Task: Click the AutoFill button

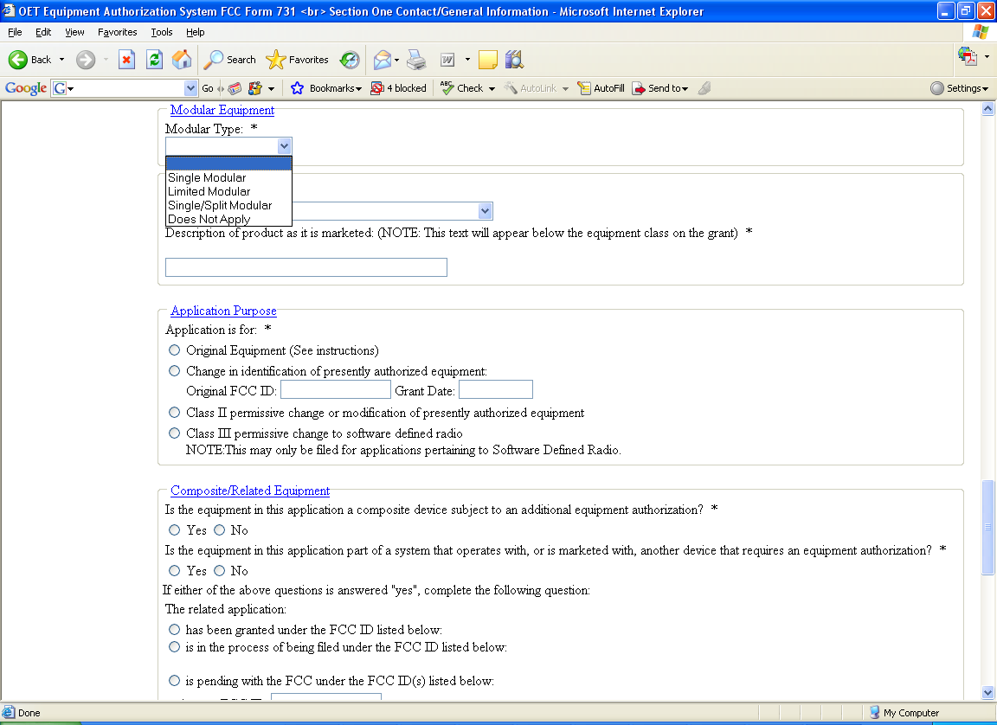Action: (x=601, y=88)
